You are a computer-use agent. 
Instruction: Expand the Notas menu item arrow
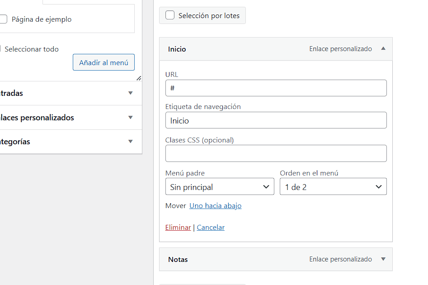tap(383, 259)
